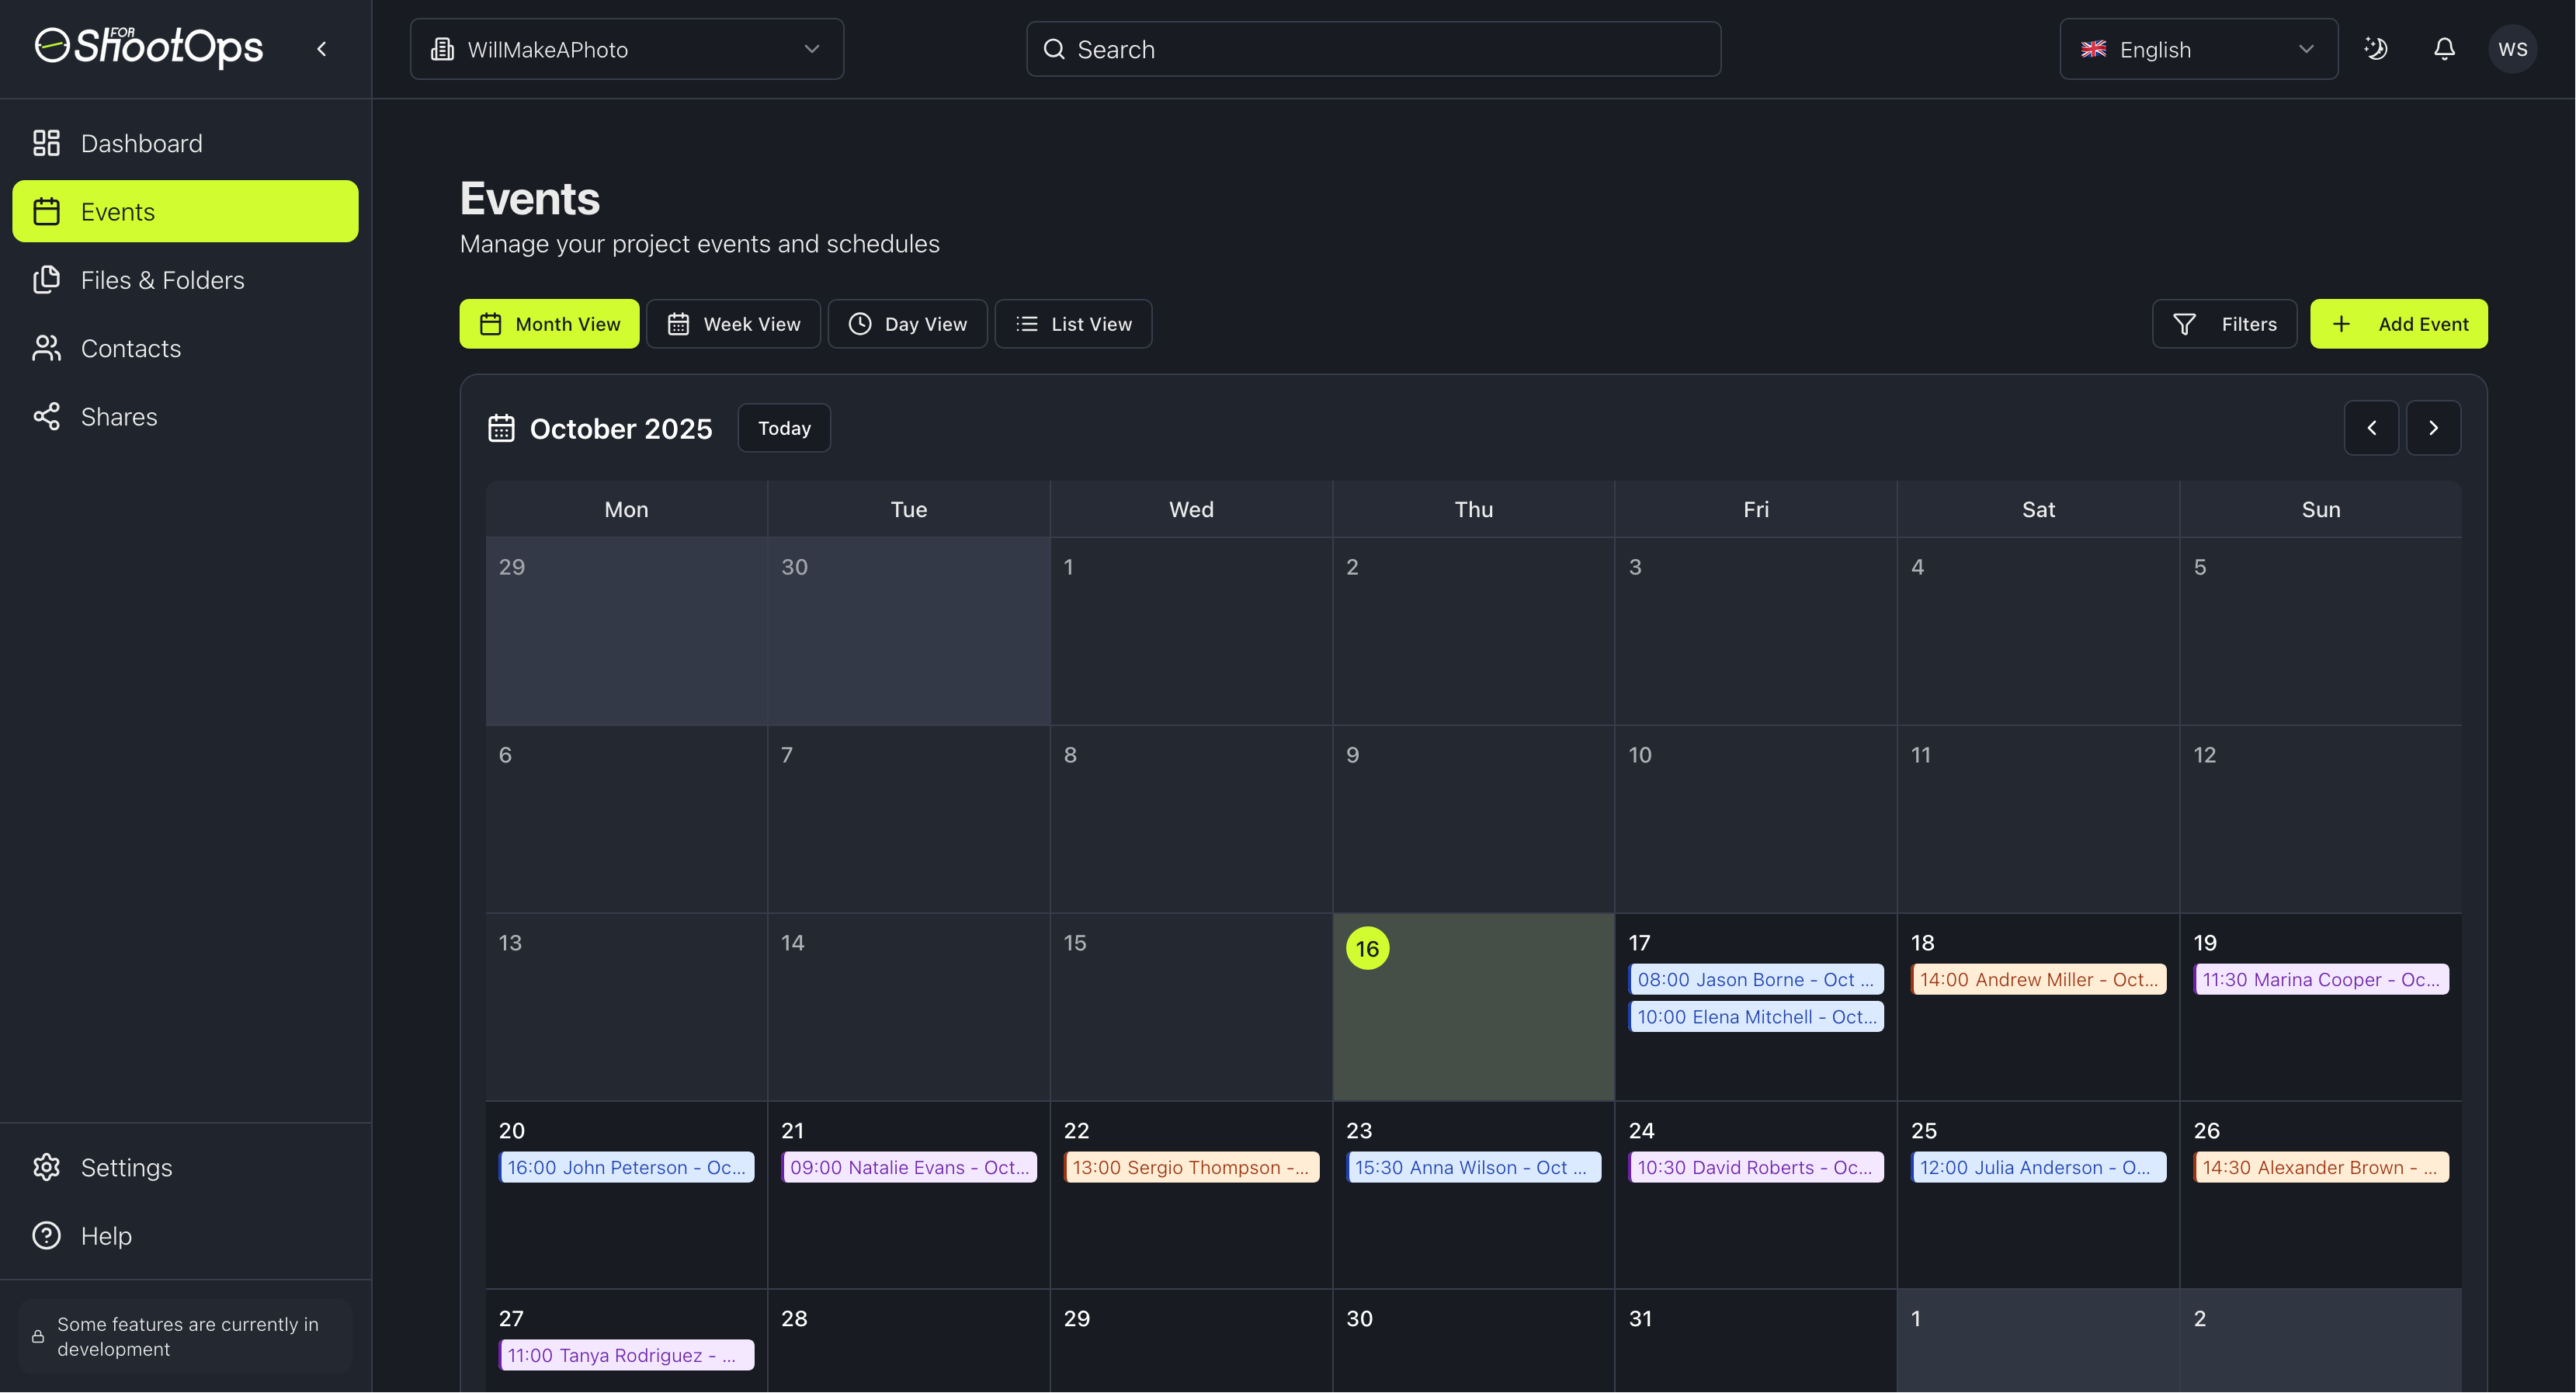
Task: Click the ShootOps logo
Action: (149, 47)
